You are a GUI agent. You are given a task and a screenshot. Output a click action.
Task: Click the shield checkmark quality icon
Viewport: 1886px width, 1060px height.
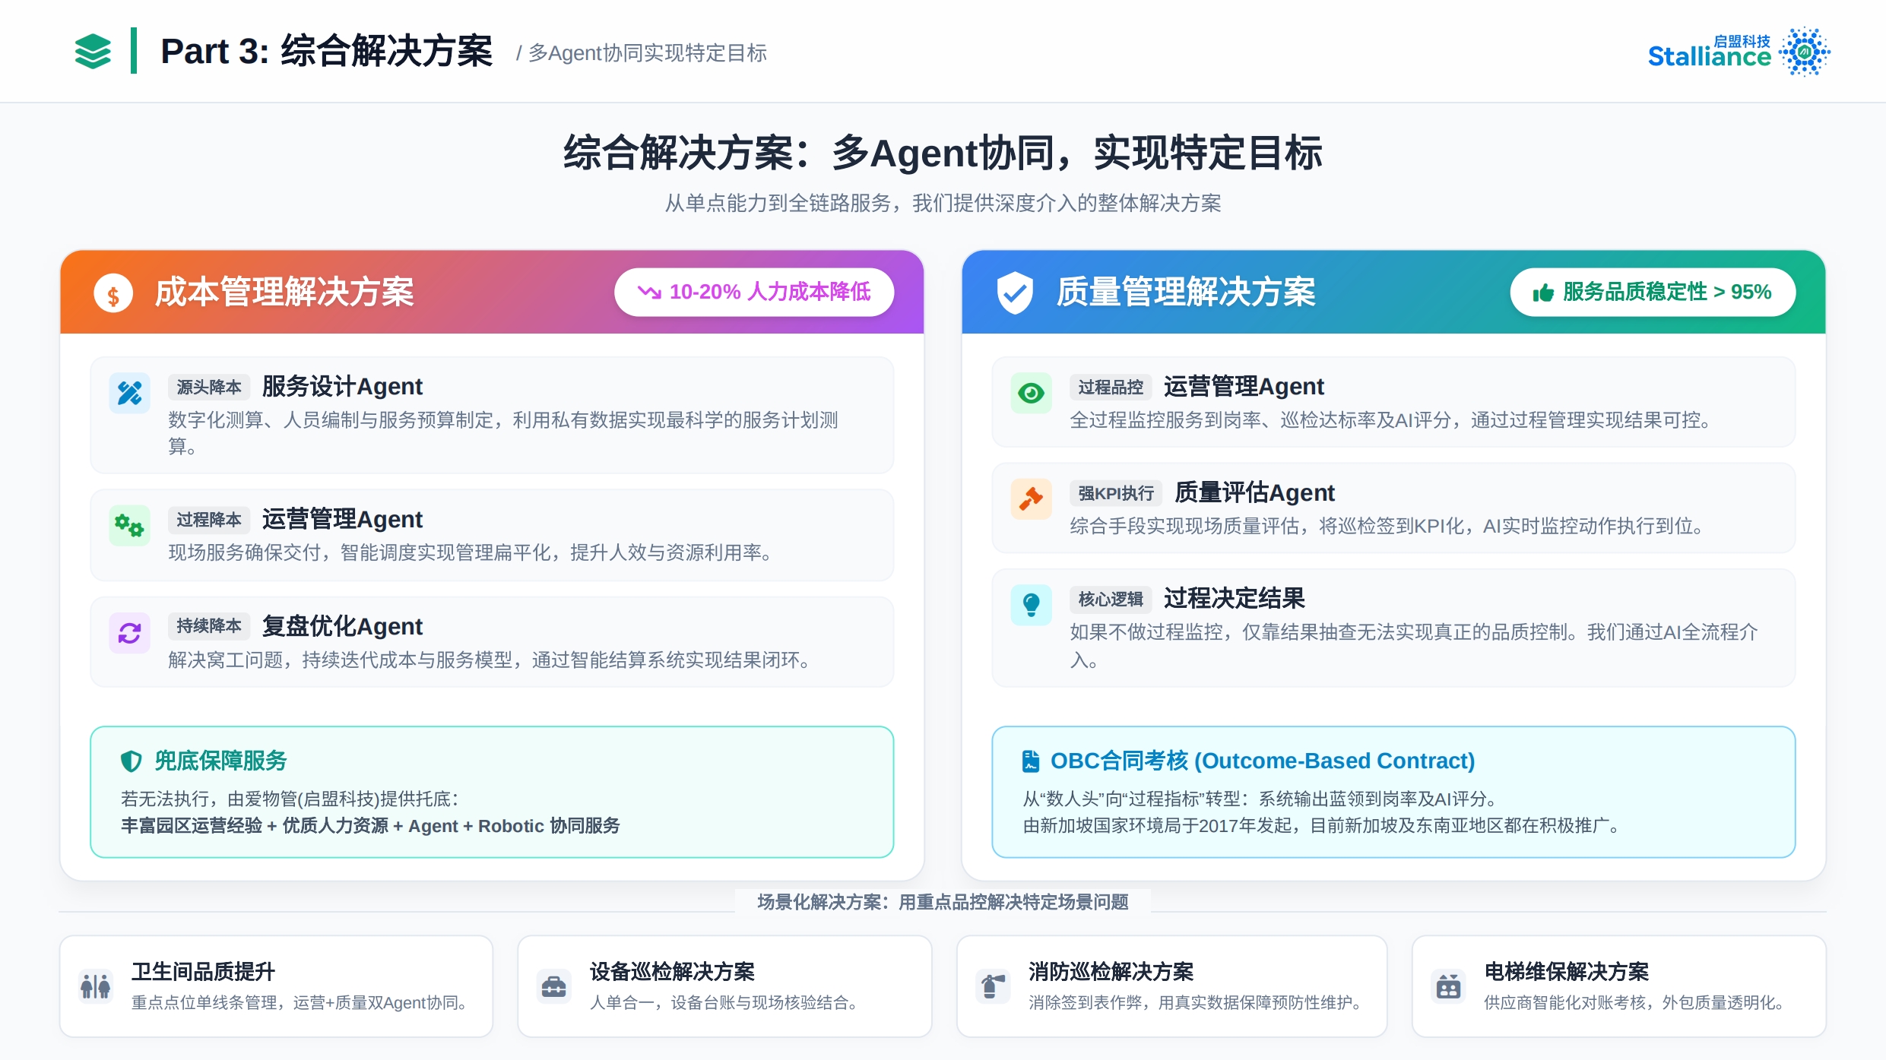1015,293
